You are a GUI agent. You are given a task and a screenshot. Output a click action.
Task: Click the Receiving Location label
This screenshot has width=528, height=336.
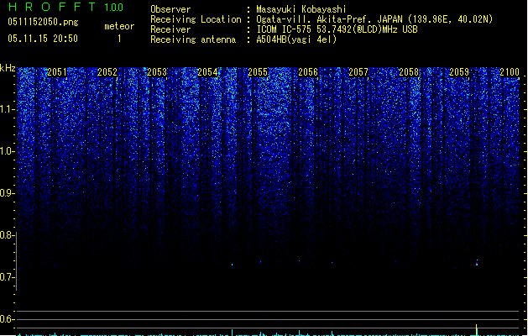point(196,19)
